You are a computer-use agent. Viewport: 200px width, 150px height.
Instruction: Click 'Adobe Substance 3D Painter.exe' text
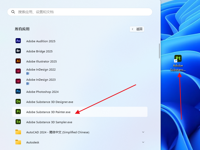[48, 112]
